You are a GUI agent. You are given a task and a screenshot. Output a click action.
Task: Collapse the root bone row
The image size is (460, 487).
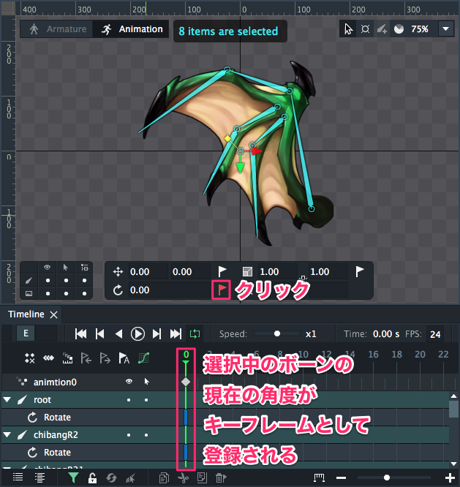[7, 399]
